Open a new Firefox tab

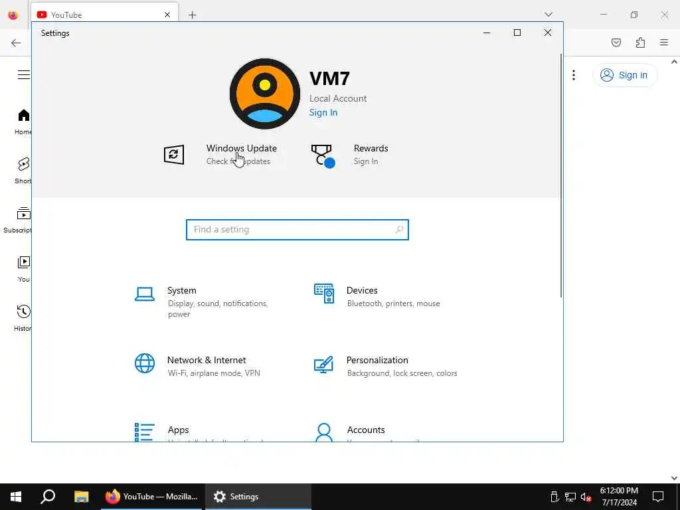coord(193,15)
